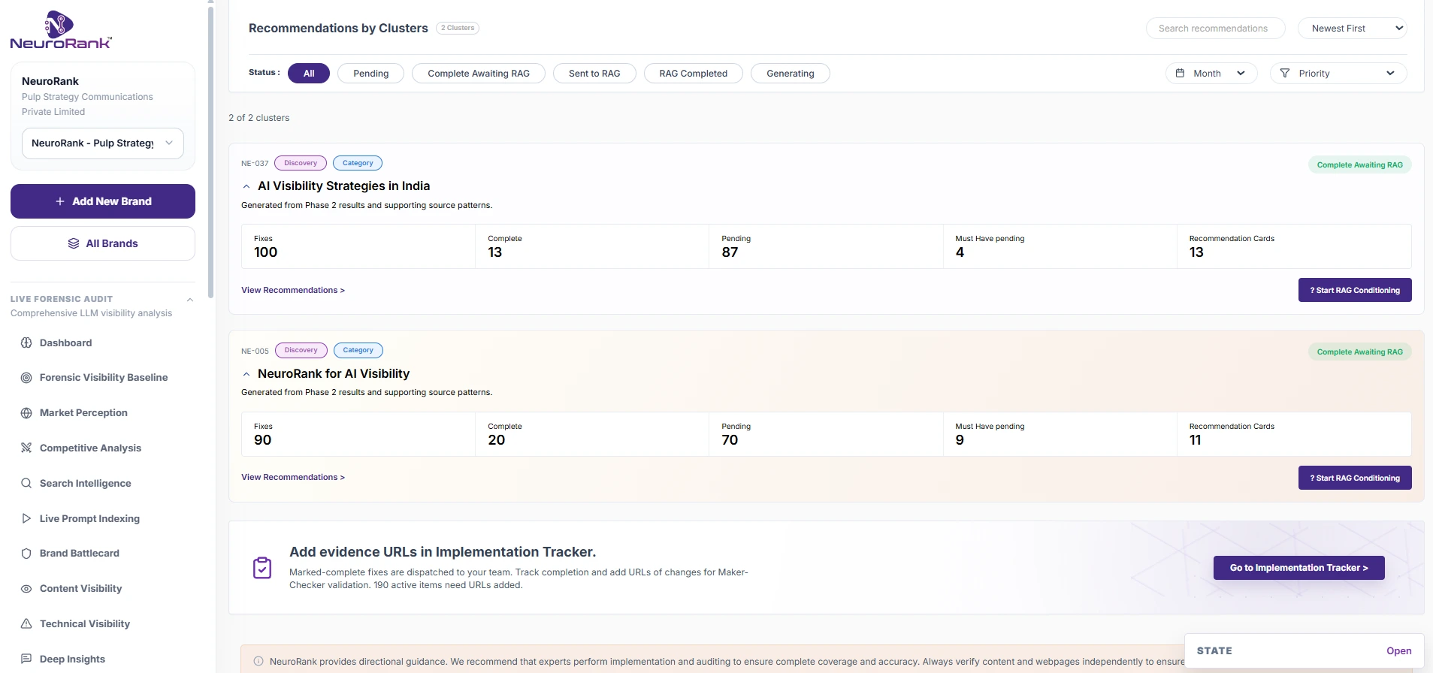The height and width of the screenshot is (673, 1433).
Task: Click the Category tag on NE-005
Action: 358,350
